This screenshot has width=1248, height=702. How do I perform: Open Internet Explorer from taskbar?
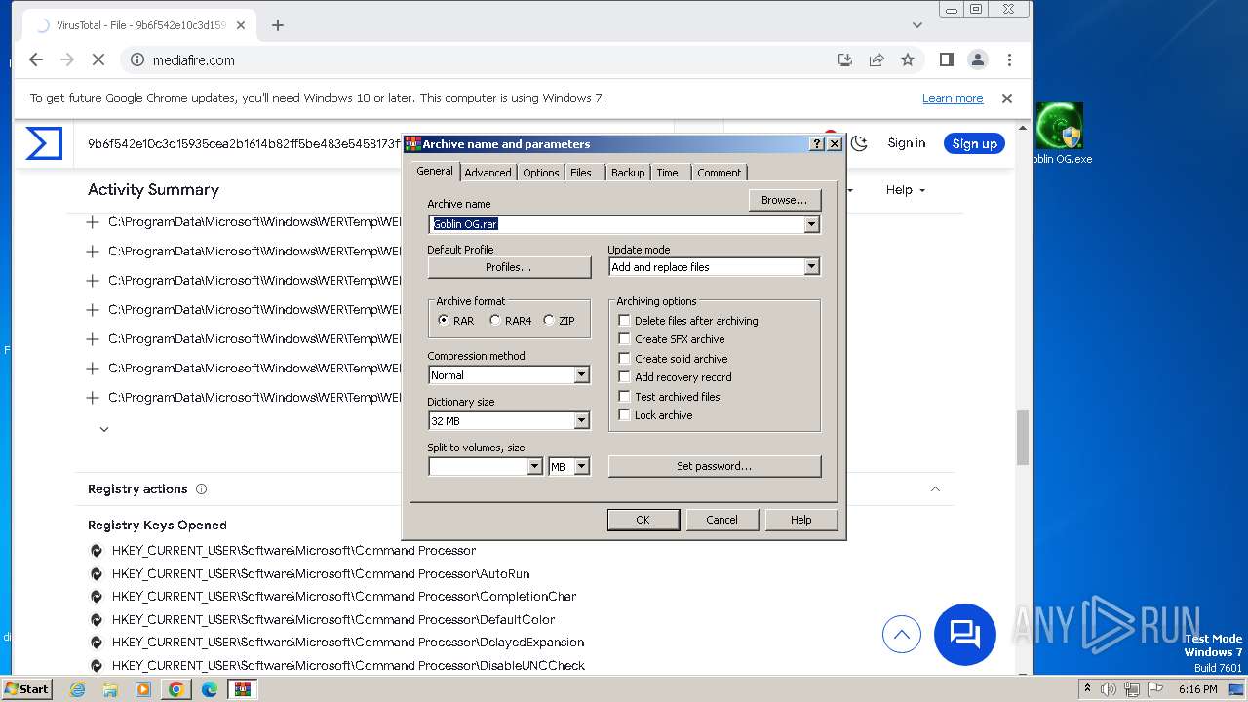coord(78,689)
